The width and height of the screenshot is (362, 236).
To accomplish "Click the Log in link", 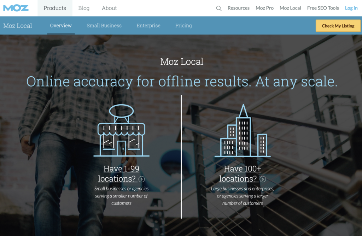I will [x=351, y=8].
